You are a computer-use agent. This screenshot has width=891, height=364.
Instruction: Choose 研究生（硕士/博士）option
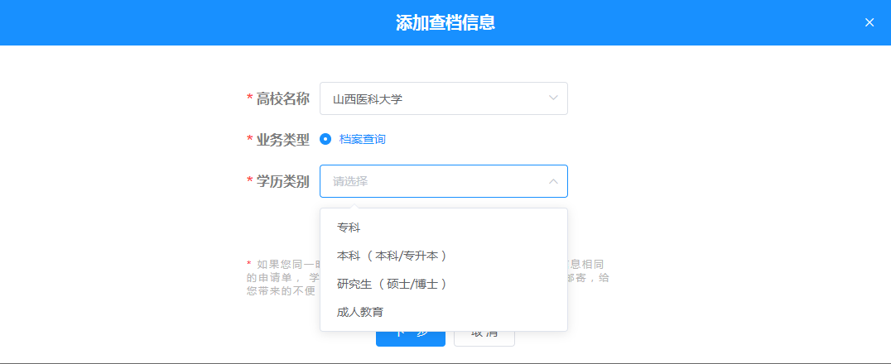392,284
